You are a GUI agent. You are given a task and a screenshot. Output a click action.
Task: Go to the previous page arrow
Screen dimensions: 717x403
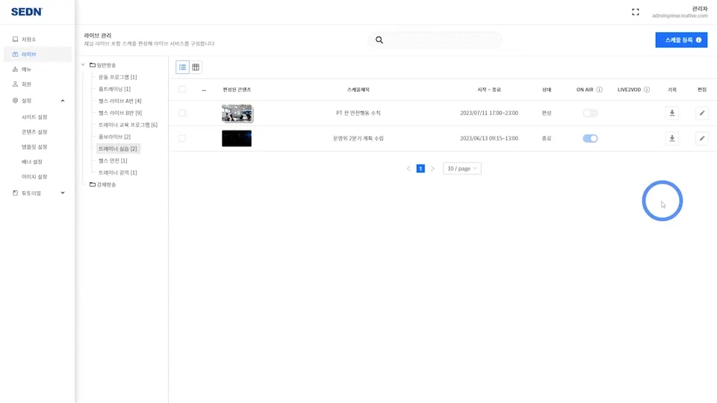point(409,169)
